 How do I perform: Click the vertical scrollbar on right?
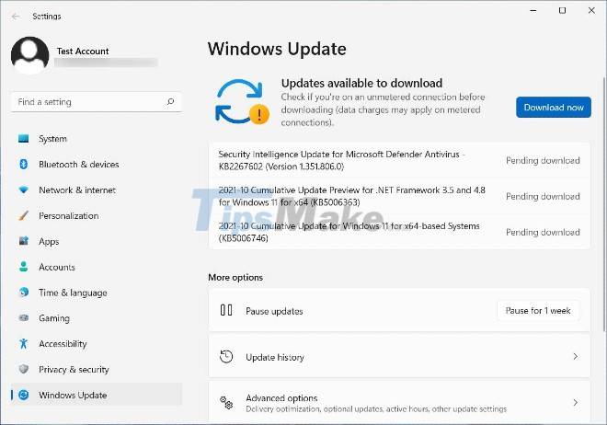coord(604,204)
